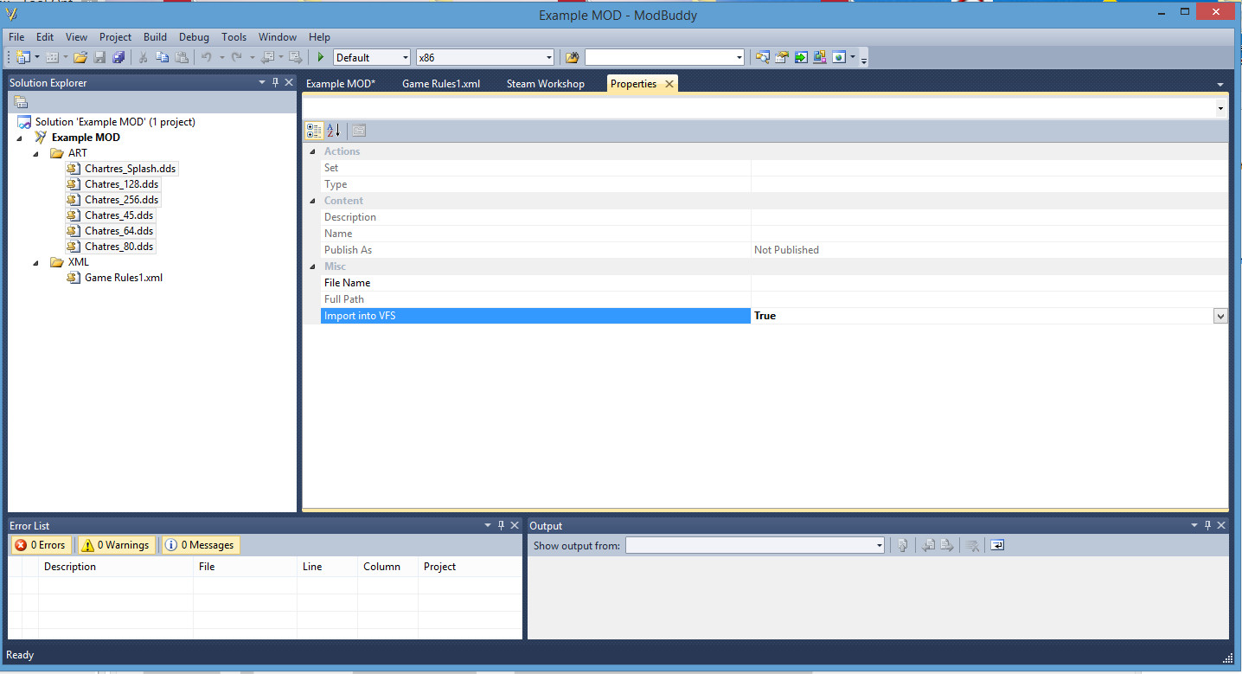This screenshot has width=1242, height=674.
Task: Click the New Project toolbar icon
Action: click(x=23, y=57)
